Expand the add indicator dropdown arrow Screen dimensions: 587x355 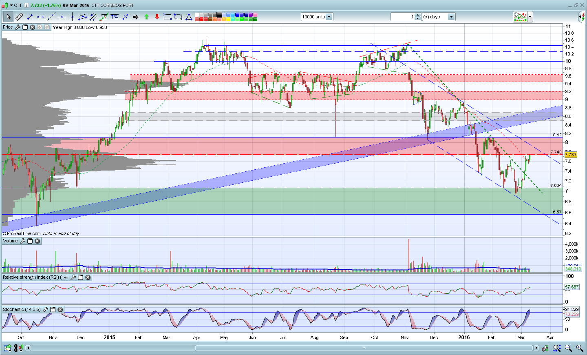[530, 17]
